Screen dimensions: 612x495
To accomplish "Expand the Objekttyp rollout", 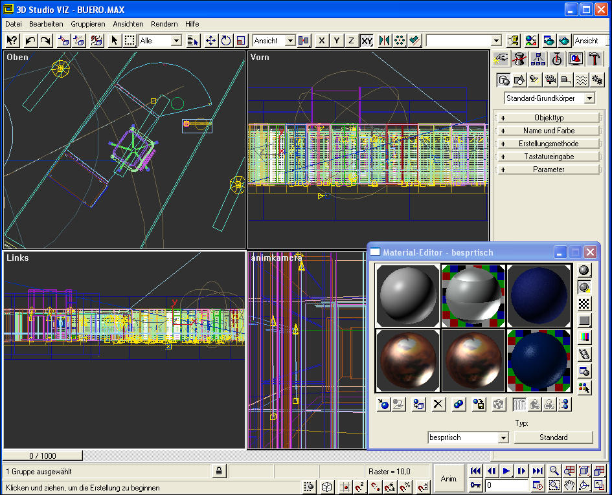I will tap(549, 118).
